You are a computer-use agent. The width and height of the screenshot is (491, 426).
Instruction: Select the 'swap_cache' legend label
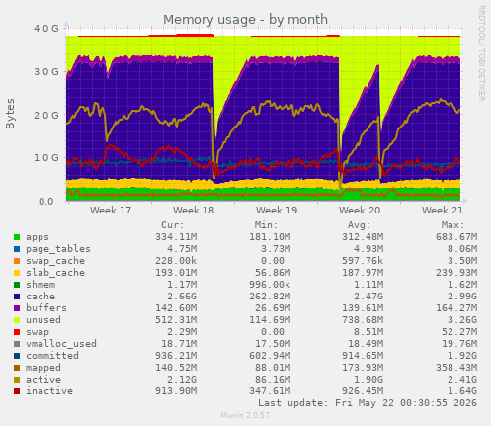coord(55,261)
